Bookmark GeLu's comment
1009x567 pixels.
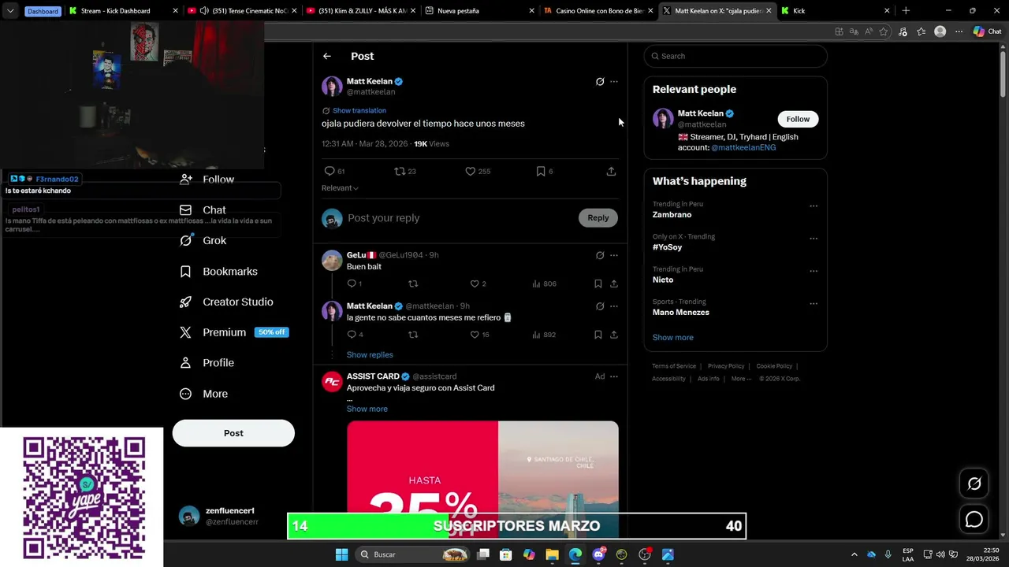pyautogui.click(x=598, y=283)
